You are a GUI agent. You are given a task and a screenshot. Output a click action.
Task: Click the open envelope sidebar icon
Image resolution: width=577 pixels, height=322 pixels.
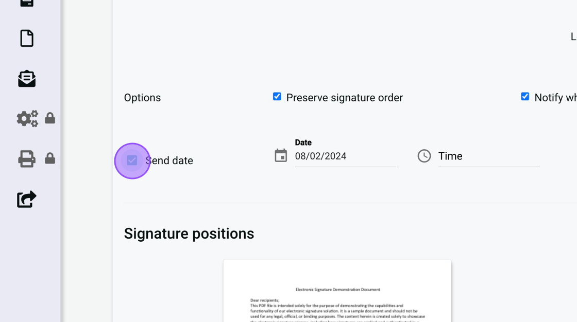click(27, 79)
